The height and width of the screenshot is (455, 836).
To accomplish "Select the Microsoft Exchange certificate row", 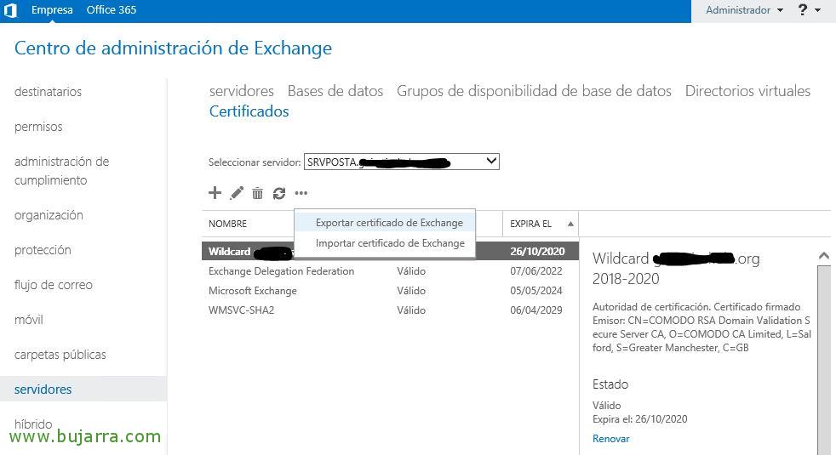I will point(253,291).
